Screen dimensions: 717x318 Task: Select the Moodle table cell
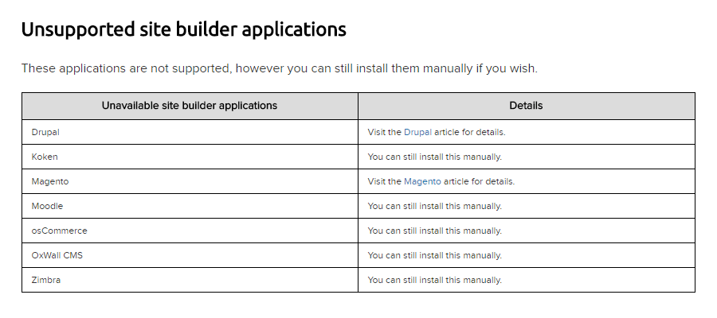click(190, 206)
